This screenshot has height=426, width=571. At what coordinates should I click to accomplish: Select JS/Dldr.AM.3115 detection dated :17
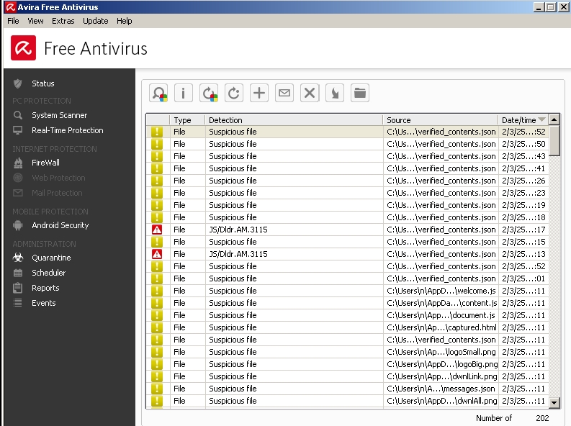click(347, 230)
